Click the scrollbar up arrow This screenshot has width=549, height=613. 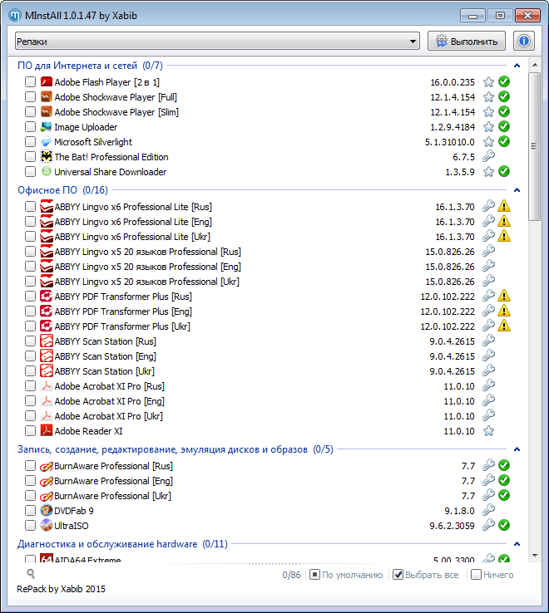(535, 65)
